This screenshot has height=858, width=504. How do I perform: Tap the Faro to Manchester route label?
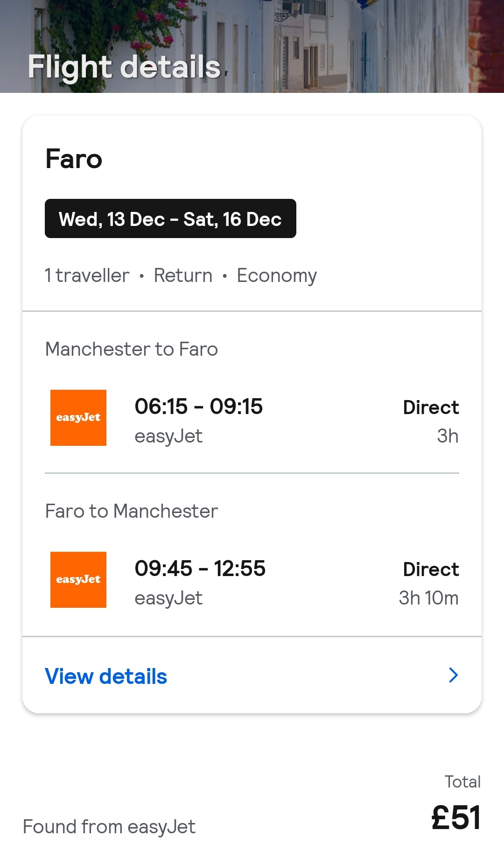(x=132, y=511)
